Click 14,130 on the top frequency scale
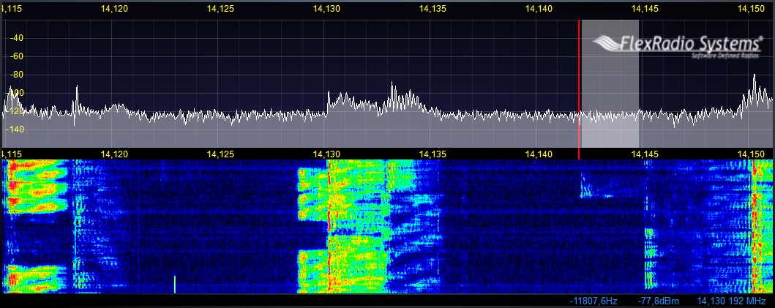The width and height of the screenshot is (775, 308). coord(326,9)
